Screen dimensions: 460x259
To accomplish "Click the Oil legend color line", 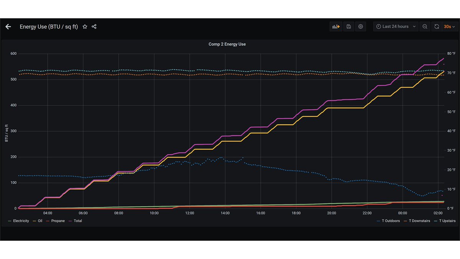I will coord(34,221).
